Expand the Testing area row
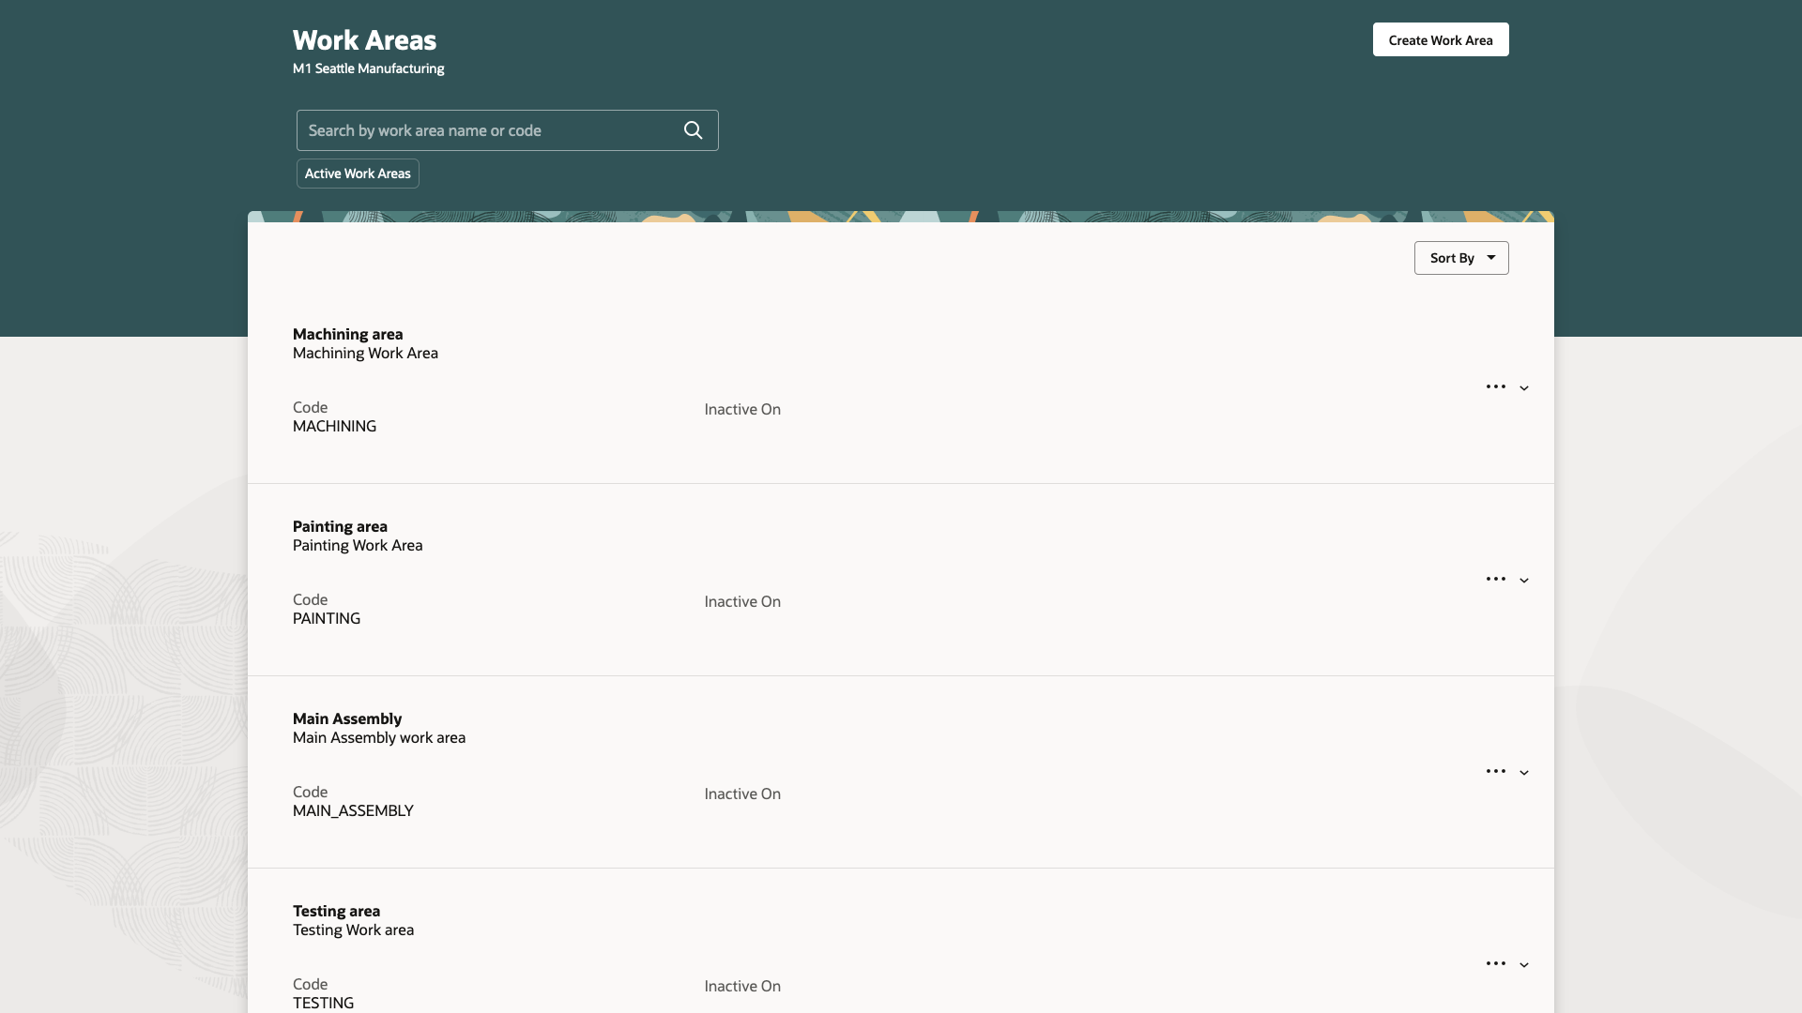 (1524, 965)
